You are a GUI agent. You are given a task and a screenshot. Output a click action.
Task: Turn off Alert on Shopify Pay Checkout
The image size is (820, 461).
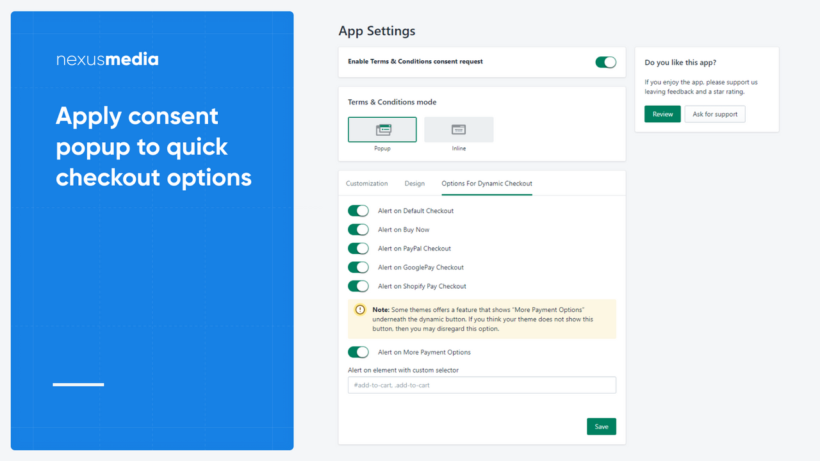358,286
